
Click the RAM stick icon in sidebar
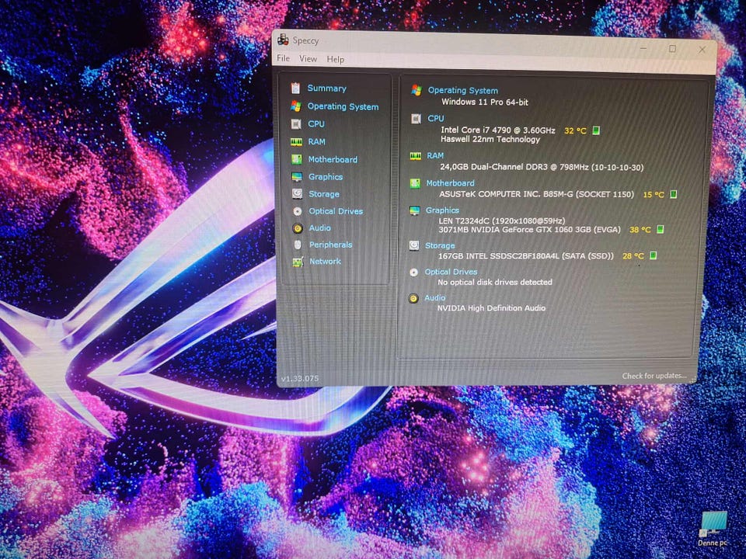point(296,141)
